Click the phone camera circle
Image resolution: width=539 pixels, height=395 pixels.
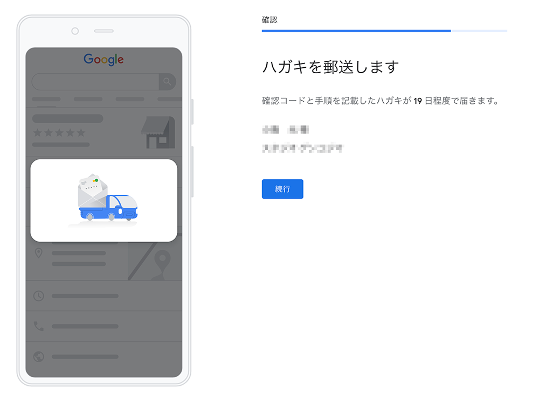point(75,31)
